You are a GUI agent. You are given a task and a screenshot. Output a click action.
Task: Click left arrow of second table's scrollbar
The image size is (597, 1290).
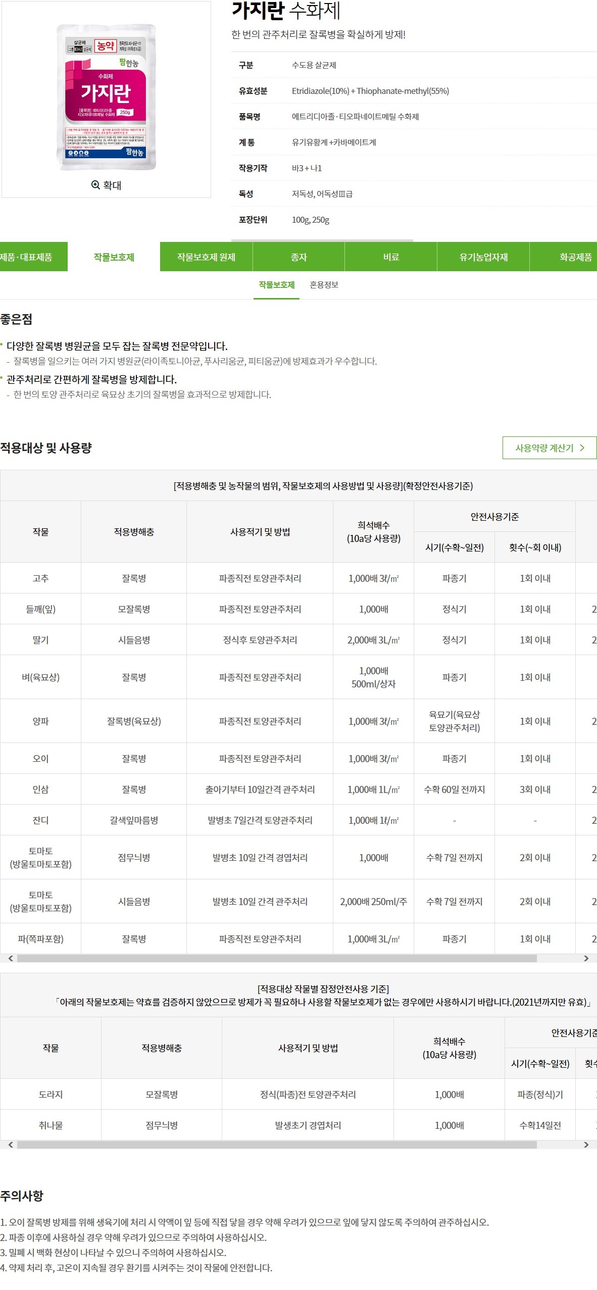(11, 1145)
